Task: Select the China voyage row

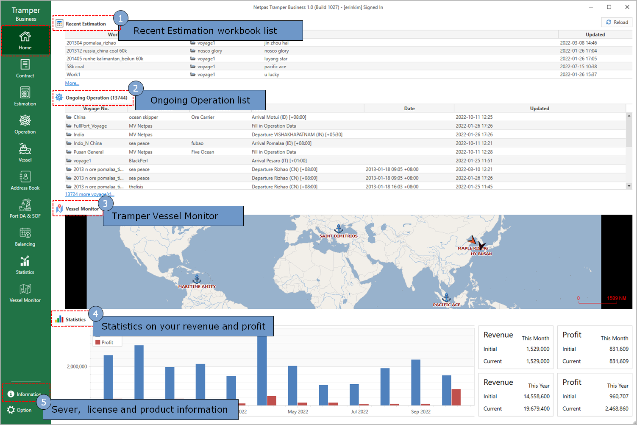Action: 345,117
